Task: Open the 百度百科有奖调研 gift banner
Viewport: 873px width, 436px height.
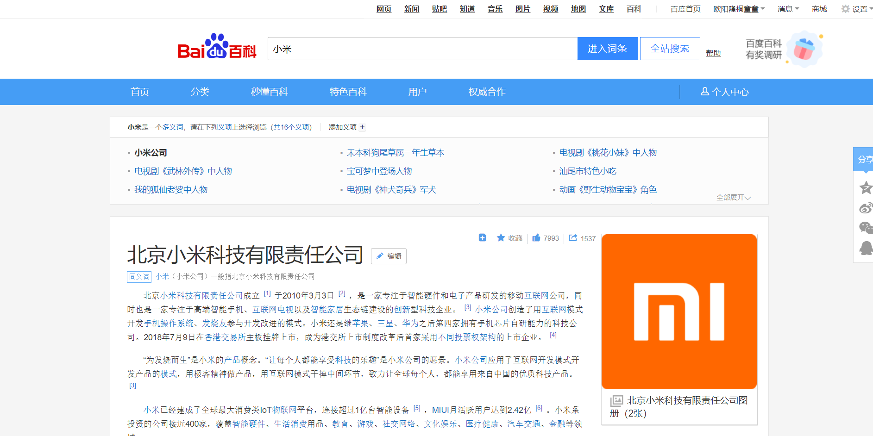Action: tap(784, 49)
